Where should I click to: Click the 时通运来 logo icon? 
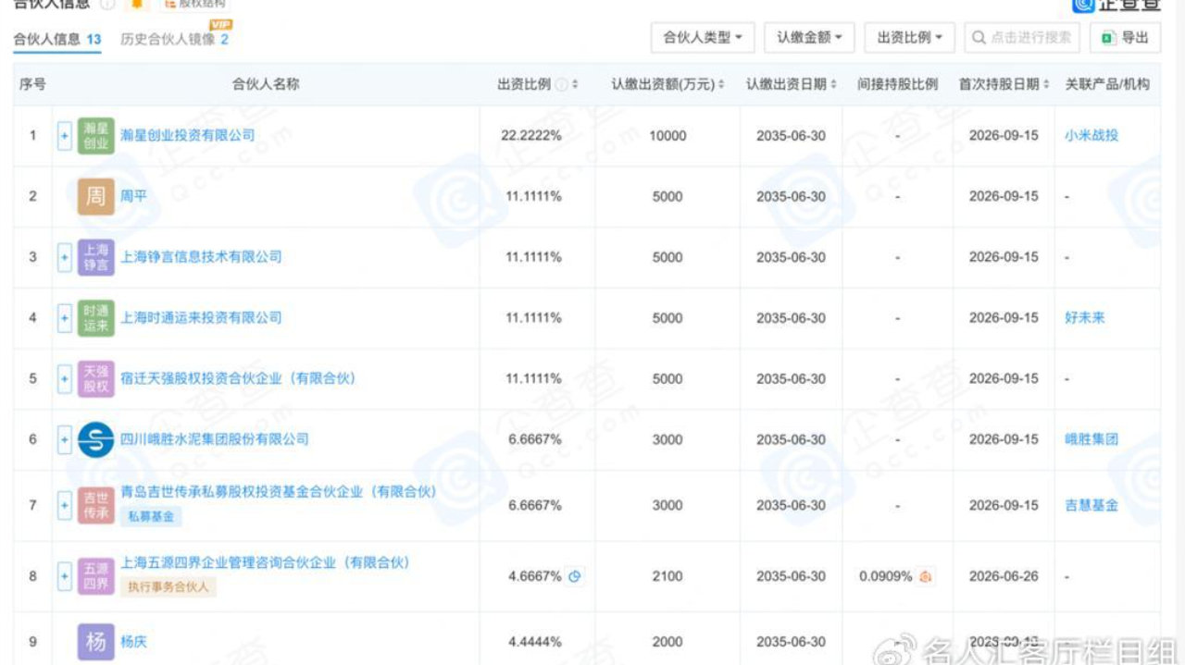(96, 318)
